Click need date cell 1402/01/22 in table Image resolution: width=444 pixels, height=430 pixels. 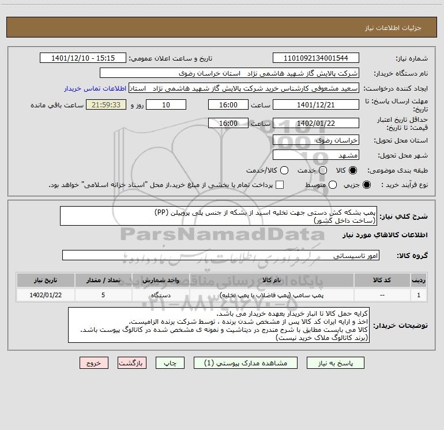pos(46,295)
